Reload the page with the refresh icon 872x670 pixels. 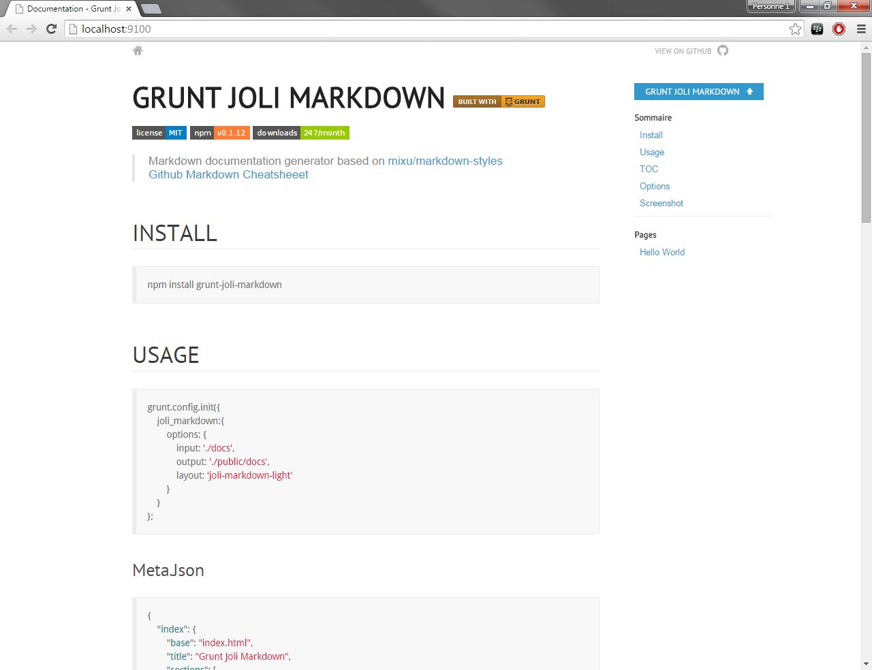click(50, 29)
